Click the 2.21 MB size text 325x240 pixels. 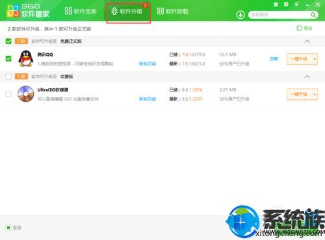(x=227, y=90)
